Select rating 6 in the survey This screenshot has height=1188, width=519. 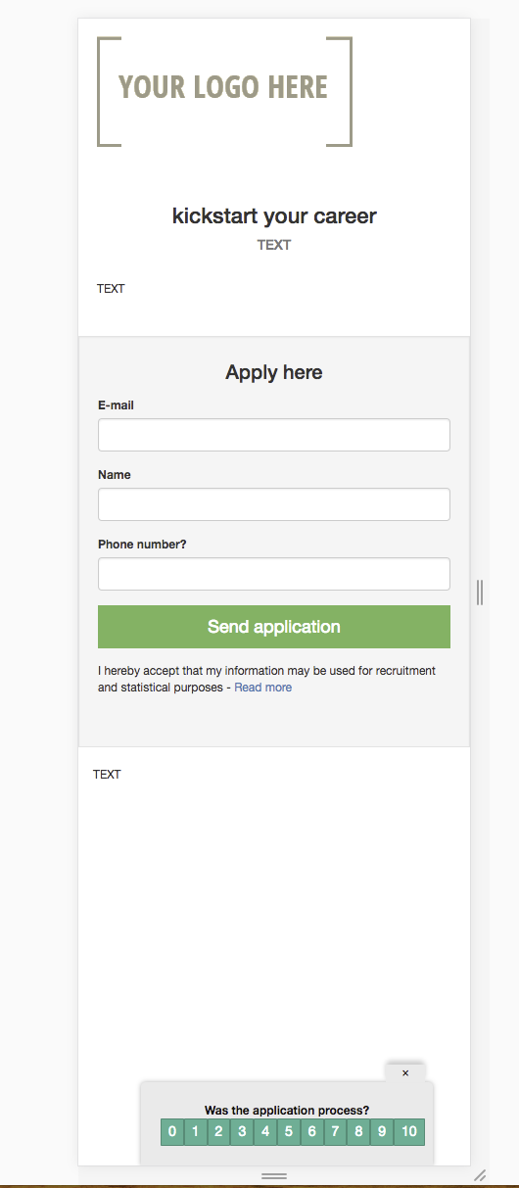click(x=312, y=1132)
